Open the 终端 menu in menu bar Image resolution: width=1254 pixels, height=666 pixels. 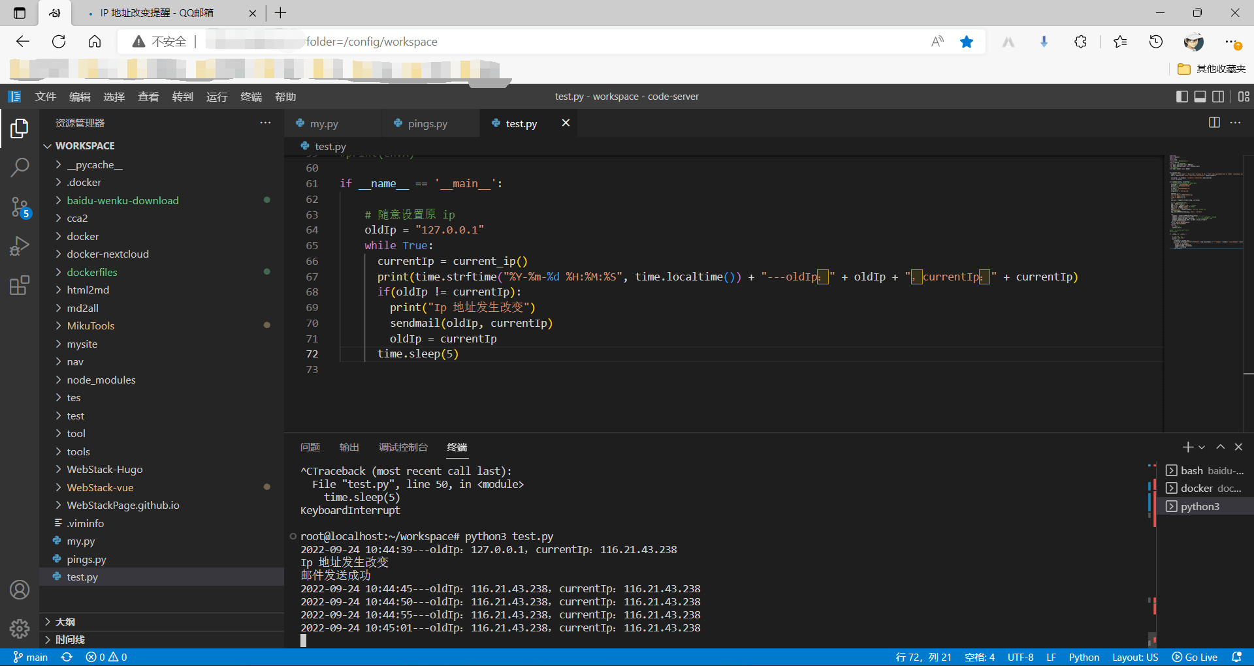[x=251, y=97]
